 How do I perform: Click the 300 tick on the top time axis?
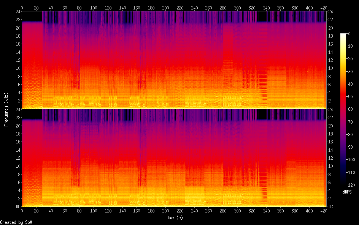237,8
